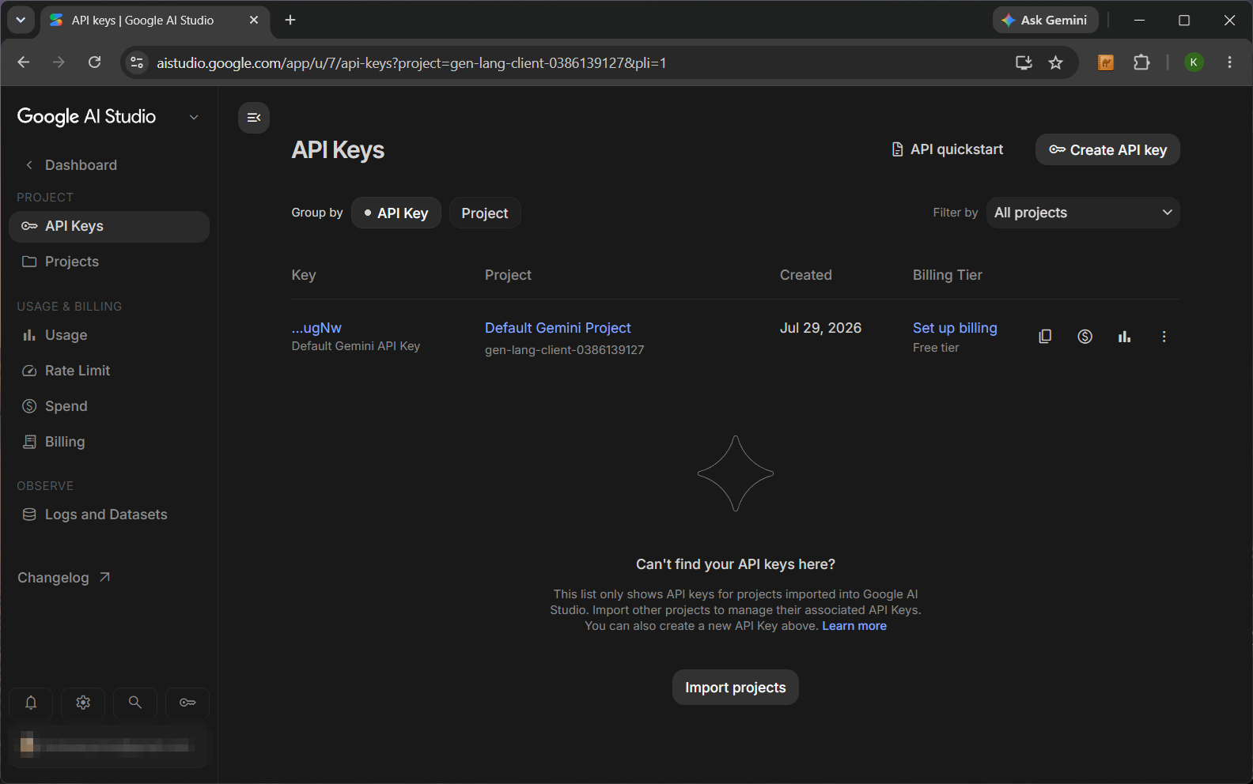The height and width of the screenshot is (784, 1253).
Task: Group keys by API Key
Action: (x=396, y=213)
